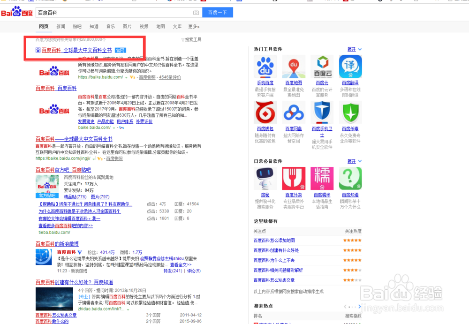The height and width of the screenshot is (324, 469).
Task: Click the 百度一下 search button
Action: (218, 13)
